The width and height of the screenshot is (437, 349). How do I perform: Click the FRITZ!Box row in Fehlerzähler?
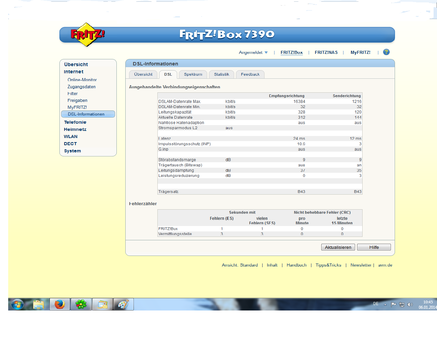(x=260, y=229)
